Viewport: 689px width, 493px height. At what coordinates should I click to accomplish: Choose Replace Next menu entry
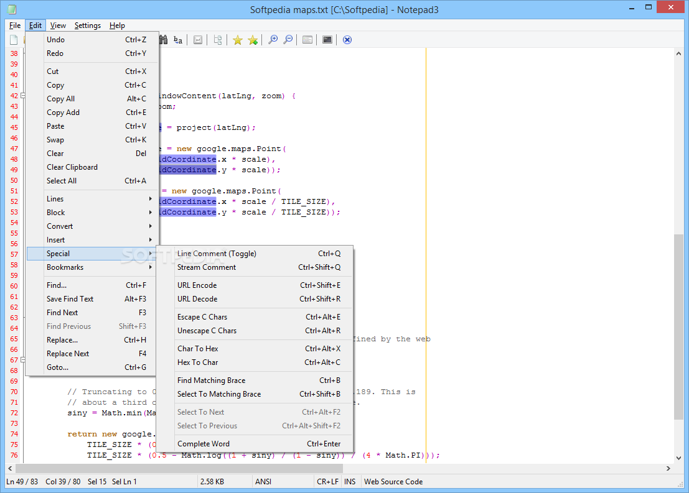coord(91,353)
